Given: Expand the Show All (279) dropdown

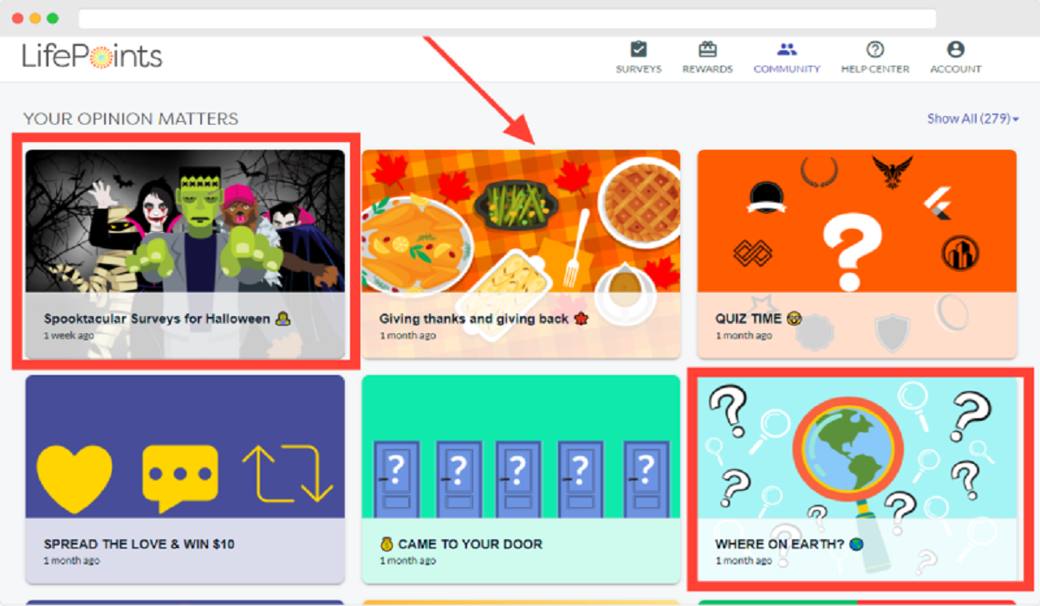Looking at the screenshot, I should click(x=972, y=119).
